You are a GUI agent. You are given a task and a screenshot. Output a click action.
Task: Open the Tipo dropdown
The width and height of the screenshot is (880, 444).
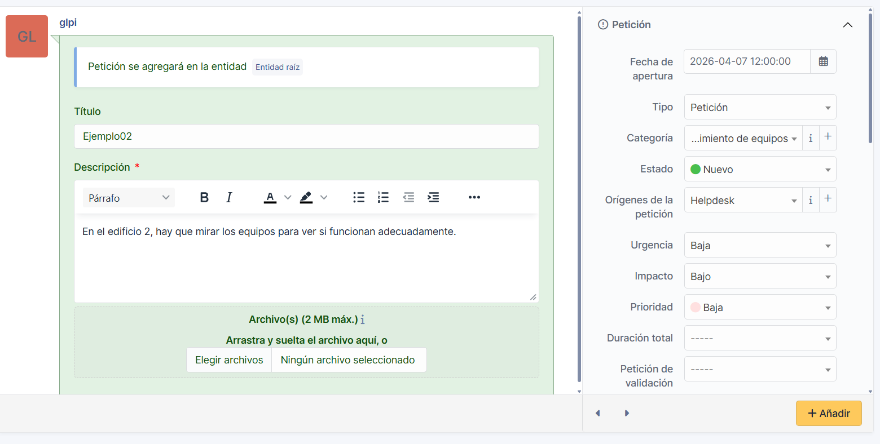pos(759,107)
